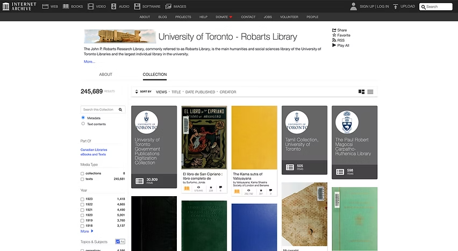Click the Donate heart icon
The width and height of the screenshot is (458, 251).
(x=231, y=17)
